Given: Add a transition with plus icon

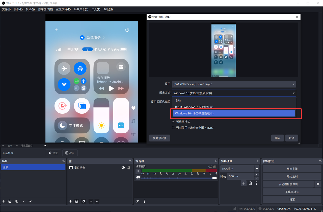Looking at the screenshot, I should pos(244,183).
